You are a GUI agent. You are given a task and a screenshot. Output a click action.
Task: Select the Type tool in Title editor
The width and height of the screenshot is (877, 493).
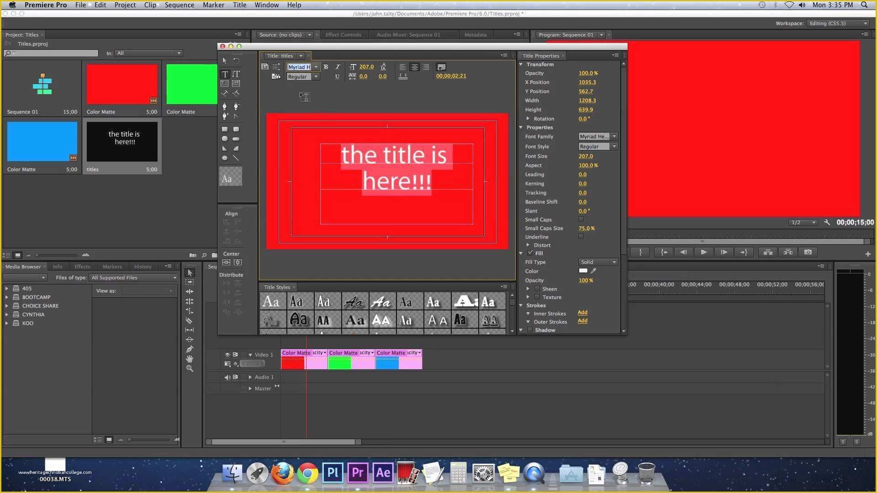pyautogui.click(x=225, y=73)
